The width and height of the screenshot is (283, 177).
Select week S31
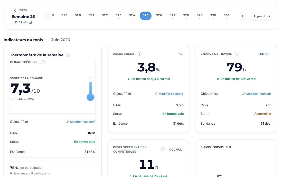(227, 16)
